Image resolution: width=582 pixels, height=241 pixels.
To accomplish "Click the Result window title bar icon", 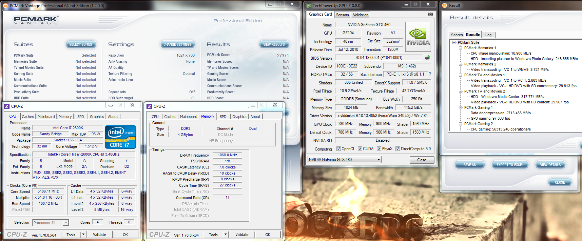I will (x=445, y=5).
